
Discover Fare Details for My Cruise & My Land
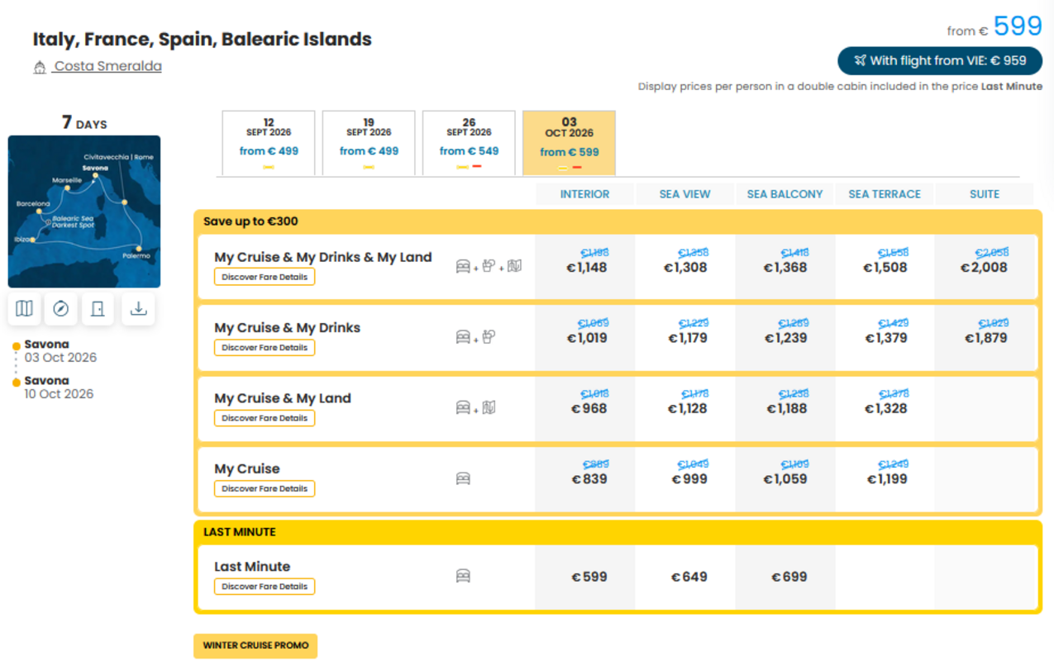click(265, 418)
